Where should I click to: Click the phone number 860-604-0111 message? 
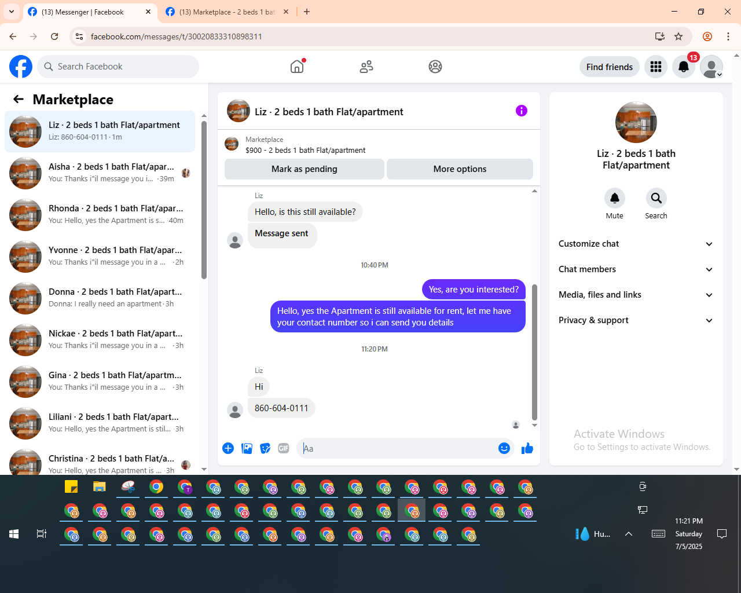tap(281, 408)
